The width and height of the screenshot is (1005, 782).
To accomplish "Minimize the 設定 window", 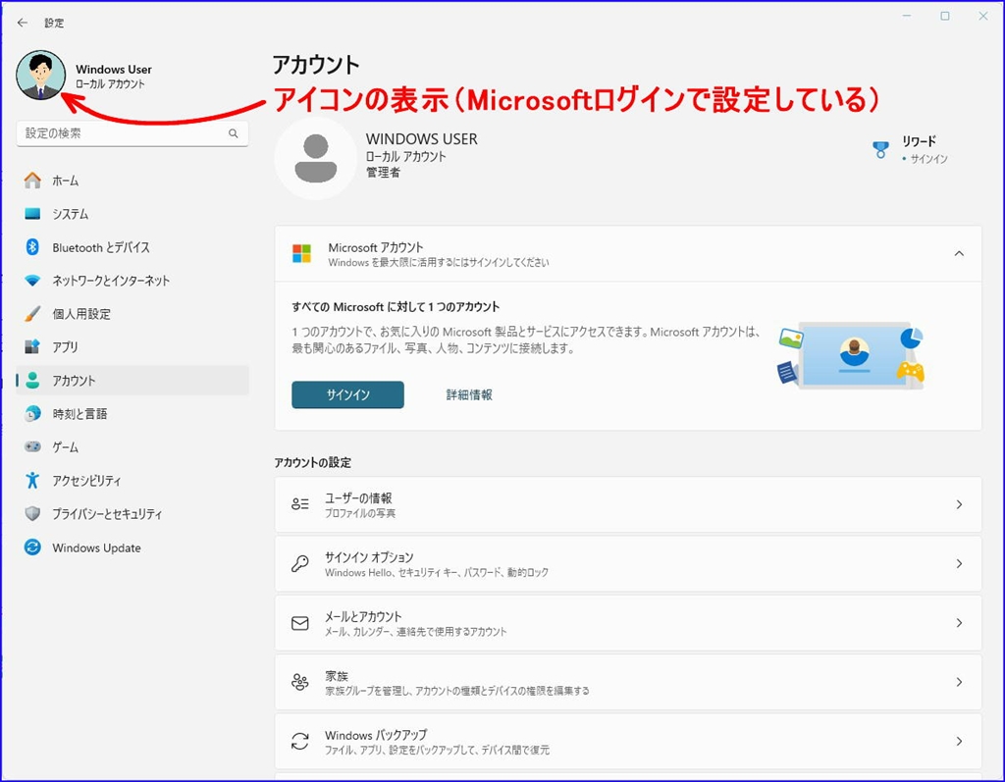I will click(907, 16).
